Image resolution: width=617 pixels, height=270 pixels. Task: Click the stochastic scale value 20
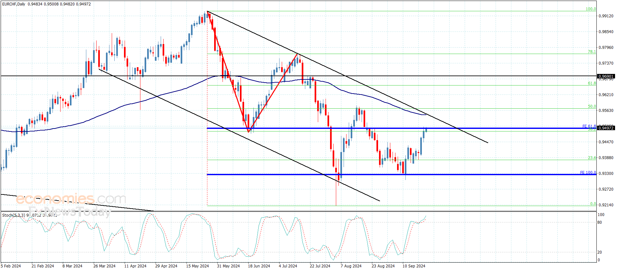coord(600,253)
